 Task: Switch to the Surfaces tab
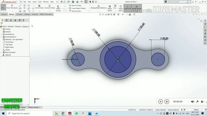click(19, 14)
